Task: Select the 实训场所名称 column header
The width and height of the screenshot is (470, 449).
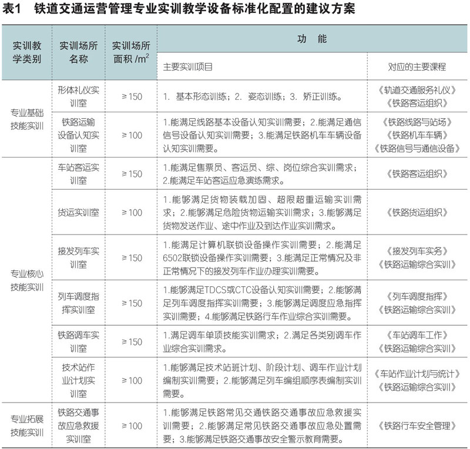Action: coord(78,52)
